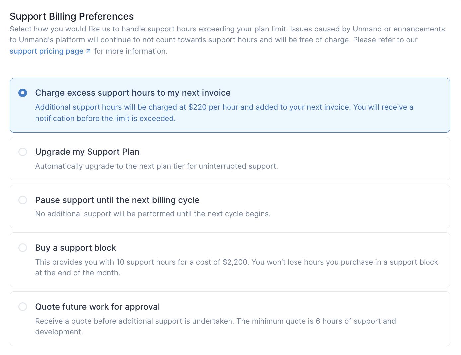Click the automatically upgrade description text
This screenshot has height=355, width=461.
[157, 166]
